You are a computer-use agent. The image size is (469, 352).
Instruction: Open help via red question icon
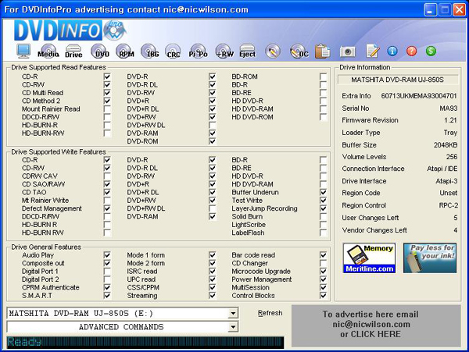412,51
